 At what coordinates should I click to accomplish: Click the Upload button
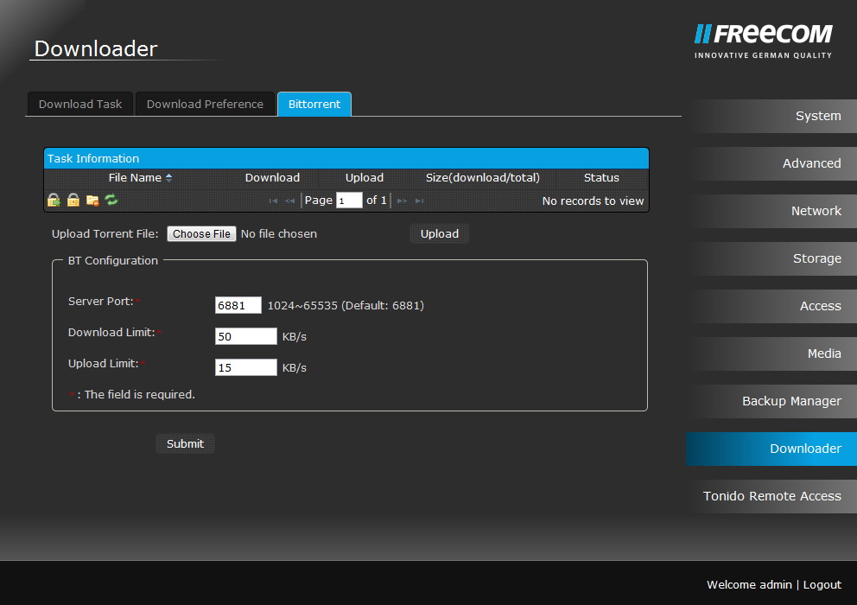(x=440, y=233)
